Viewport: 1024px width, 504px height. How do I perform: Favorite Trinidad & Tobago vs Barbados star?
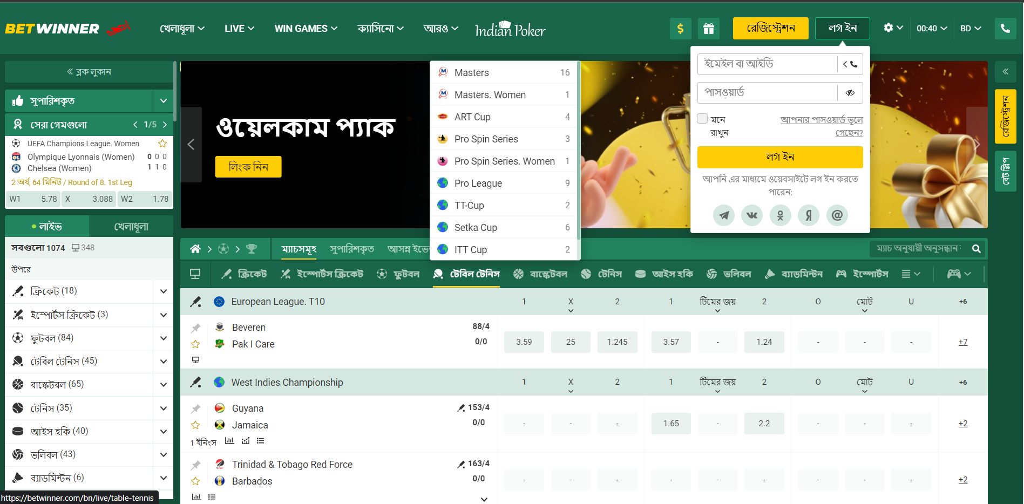[x=195, y=481]
